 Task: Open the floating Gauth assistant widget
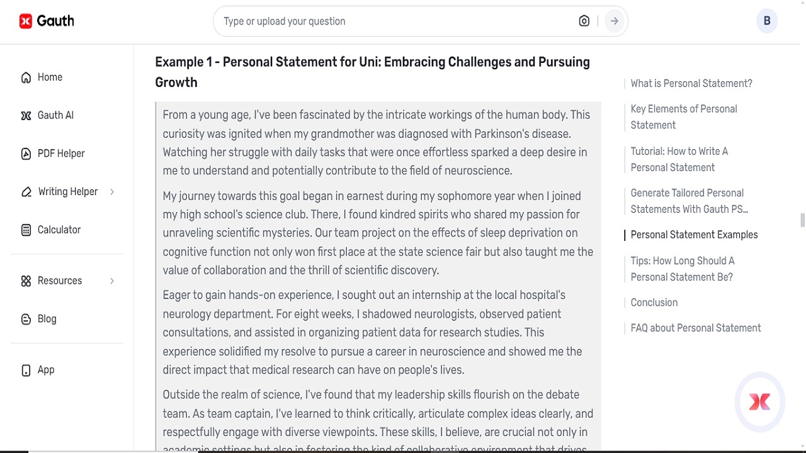point(759,402)
